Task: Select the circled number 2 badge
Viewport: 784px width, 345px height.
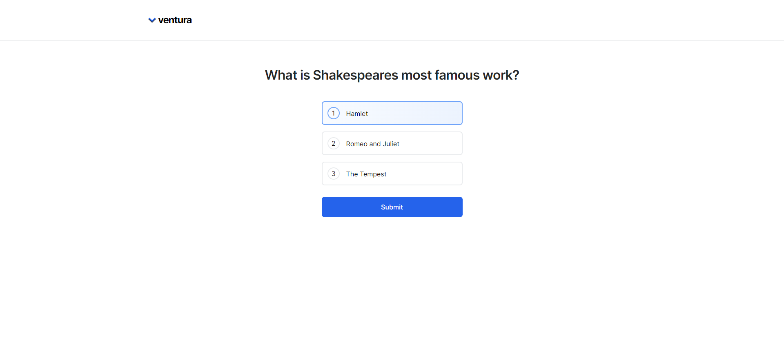Action: [x=334, y=143]
